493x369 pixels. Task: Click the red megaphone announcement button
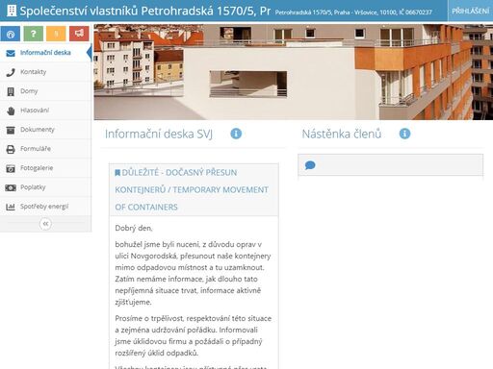[x=79, y=34]
